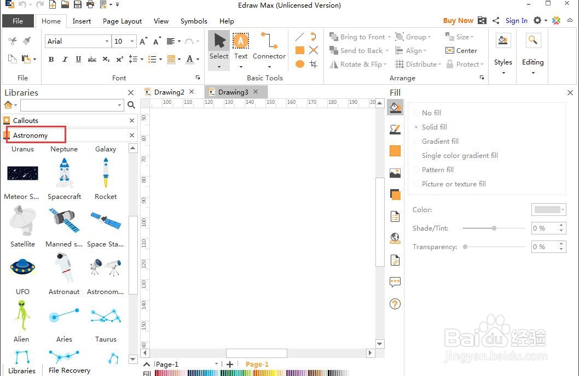The image size is (579, 376).
Task: Open the share icon near Sign In
Action: coord(496,21)
